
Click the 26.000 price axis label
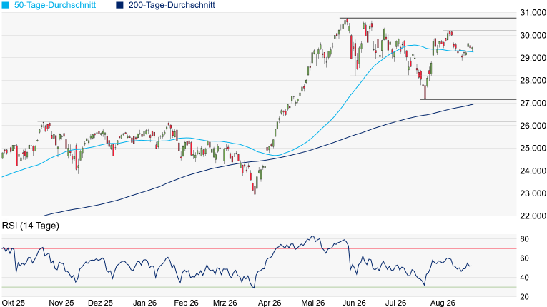tap(533, 126)
